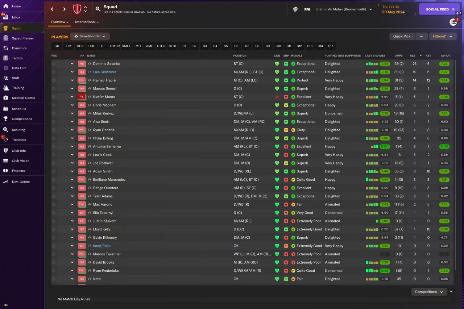Image resolution: width=464 pixels, height=309 pixels.
Task: Select the DMCR position filter
Action: (115, 46)
